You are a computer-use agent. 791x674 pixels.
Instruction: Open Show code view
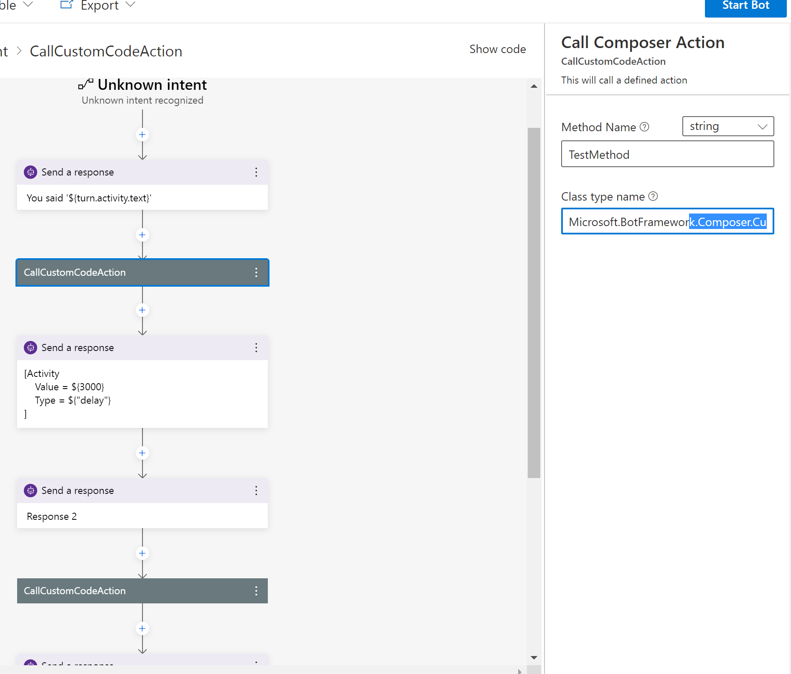497,49
